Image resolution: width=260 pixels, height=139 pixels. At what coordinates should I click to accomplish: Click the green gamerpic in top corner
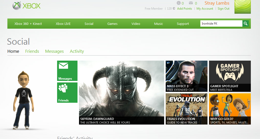pos(243,7)
